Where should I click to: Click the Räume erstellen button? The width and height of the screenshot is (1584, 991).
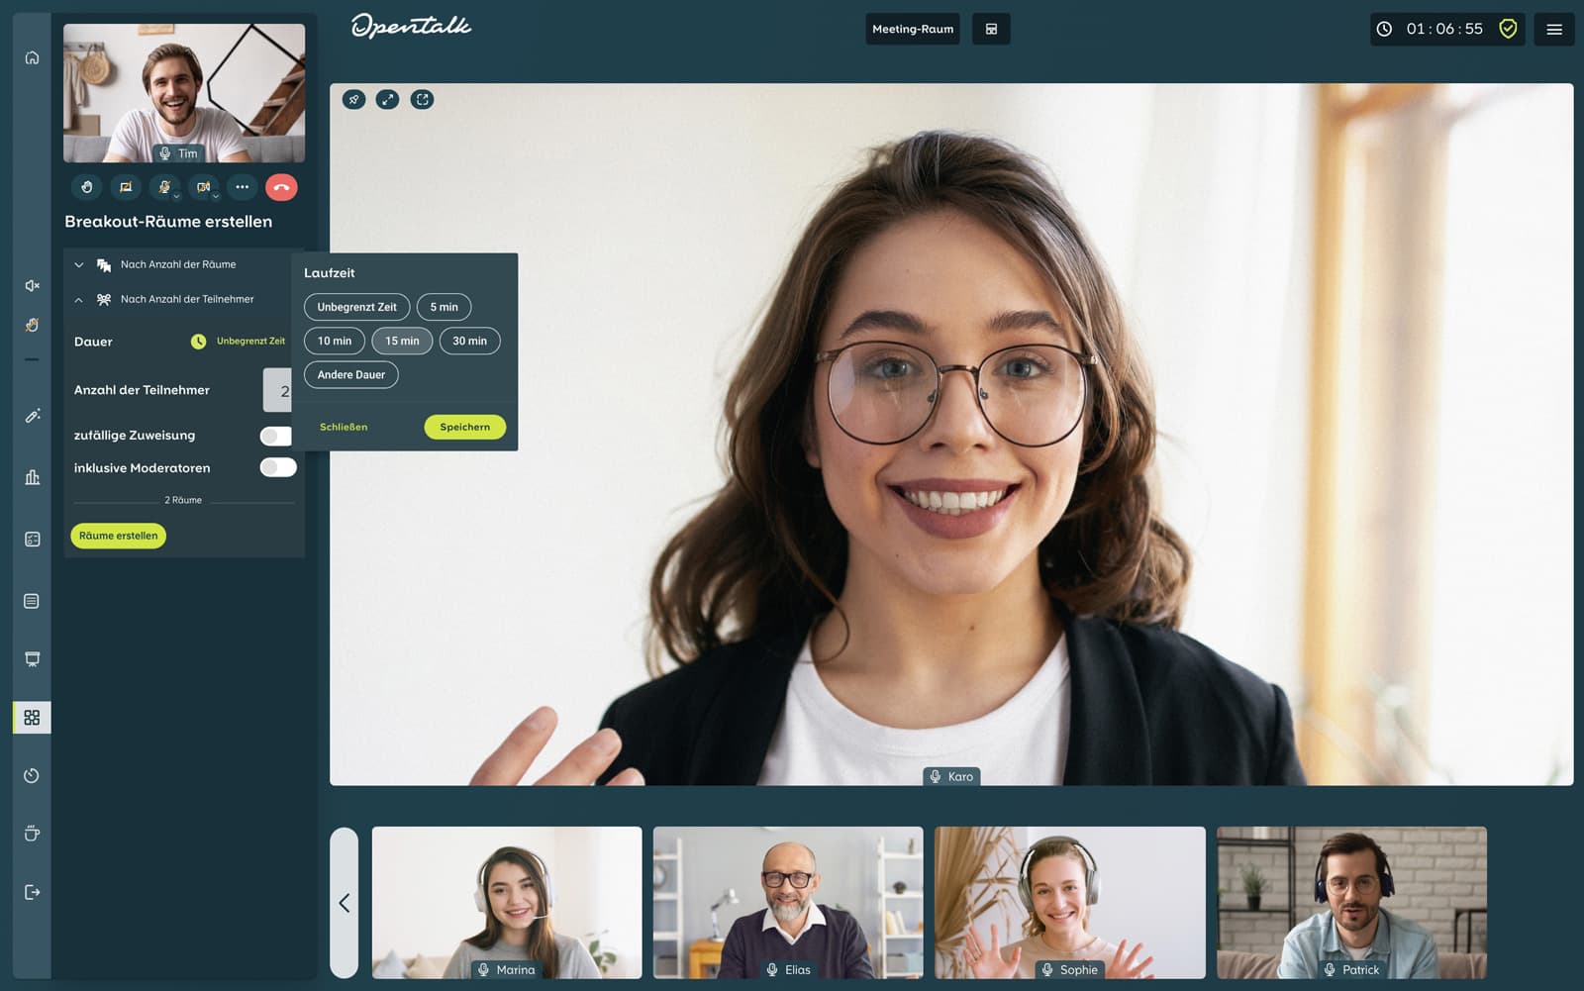tap(118, 536)
